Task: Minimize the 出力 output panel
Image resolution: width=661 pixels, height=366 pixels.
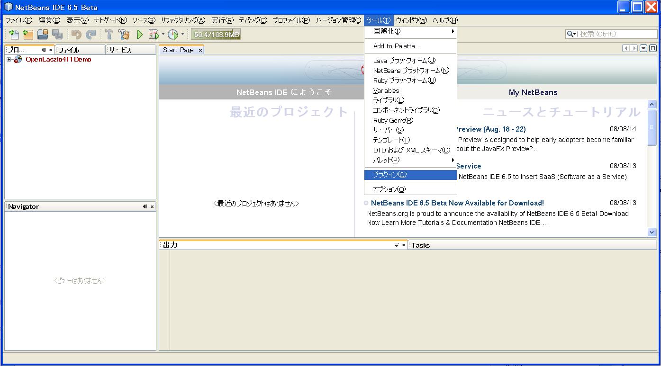Action: point(397,245)
